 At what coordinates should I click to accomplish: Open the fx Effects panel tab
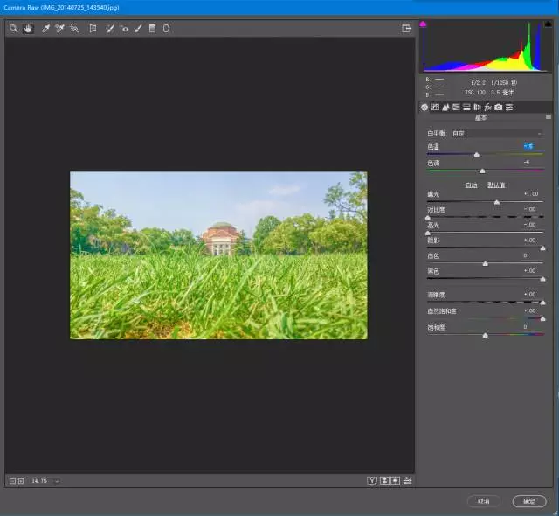487,107
